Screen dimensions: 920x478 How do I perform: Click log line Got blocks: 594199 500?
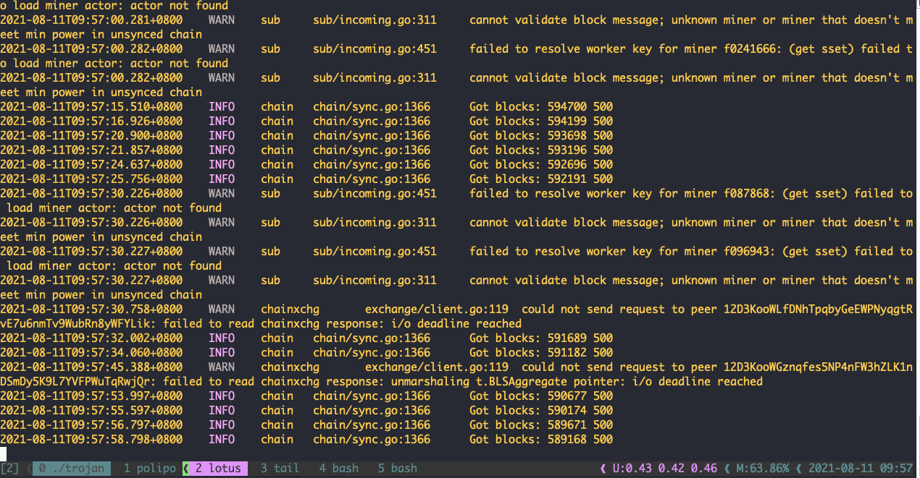pyautogui.click(x=540, y=121)
